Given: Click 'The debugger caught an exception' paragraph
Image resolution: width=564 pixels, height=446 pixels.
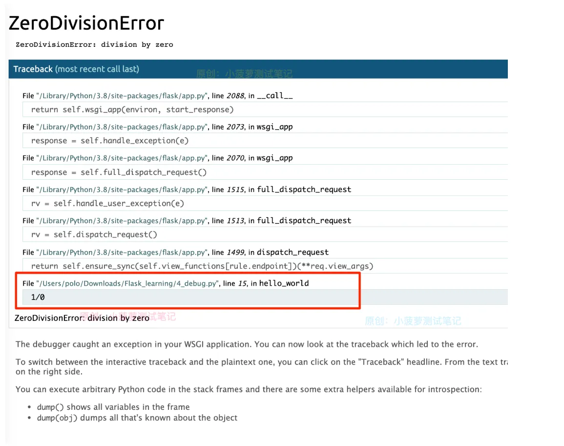Looking at the screenshot, I should click(247, 344).
